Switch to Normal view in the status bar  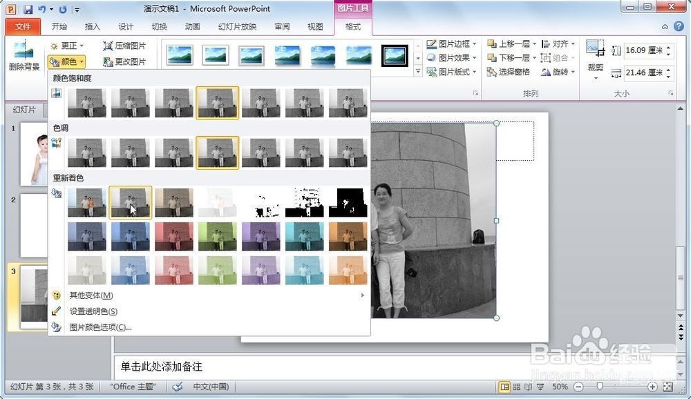pyautogui.click(x=505, y=387)
